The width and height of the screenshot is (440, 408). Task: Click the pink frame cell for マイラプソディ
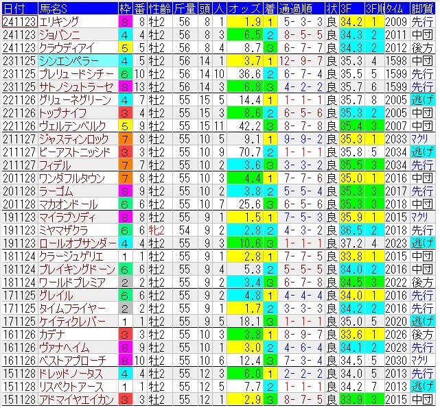125,217
